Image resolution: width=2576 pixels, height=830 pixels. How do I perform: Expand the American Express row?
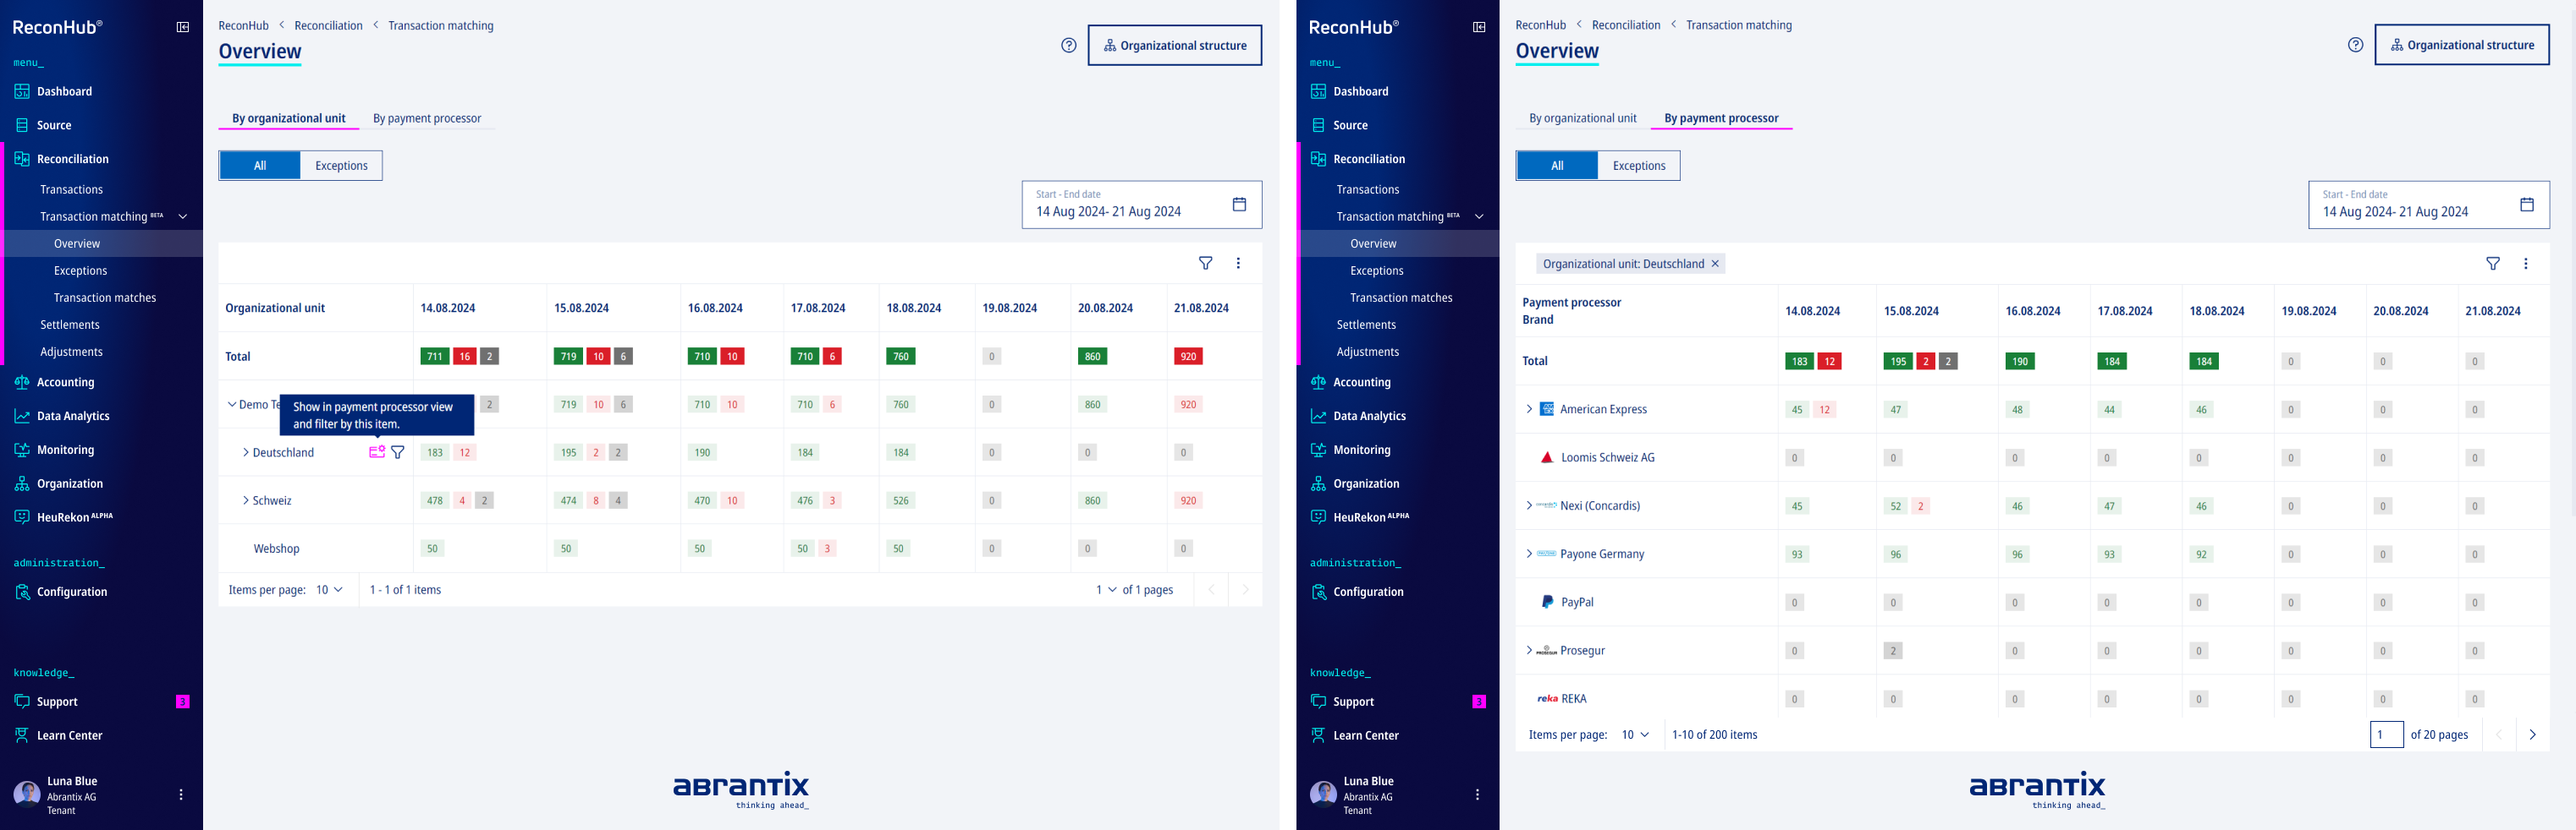(1529, 410)
